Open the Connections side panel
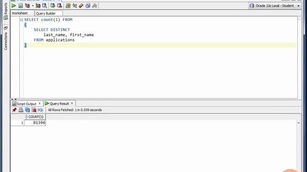 click(x=6, y=38)
